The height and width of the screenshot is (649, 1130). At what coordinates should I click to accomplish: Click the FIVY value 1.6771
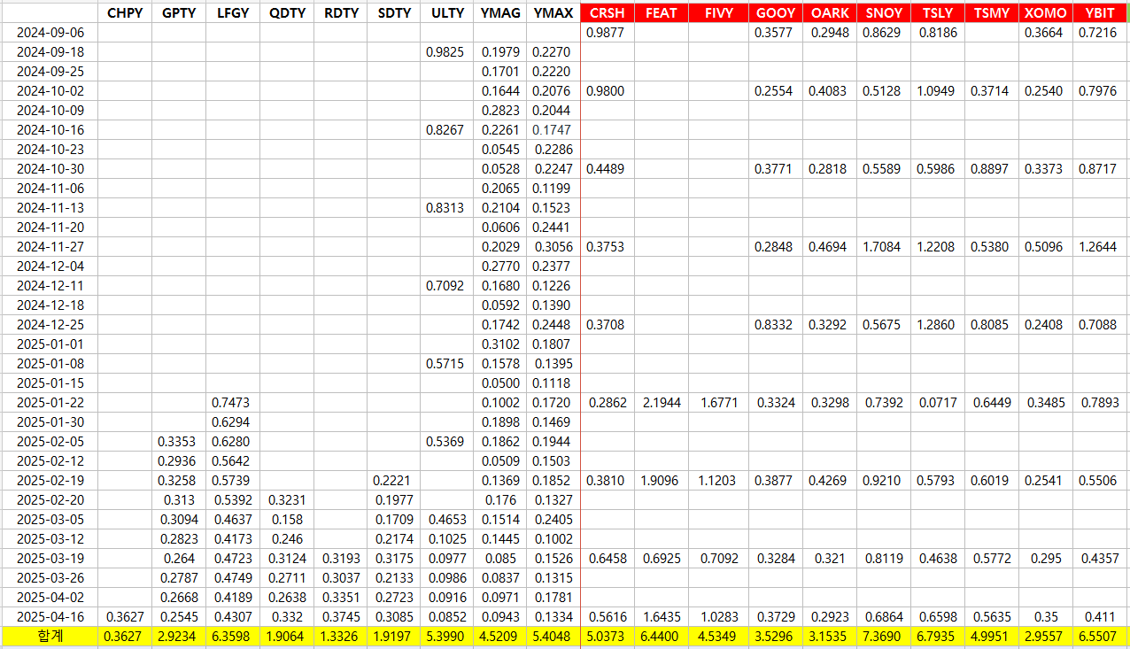718,402
